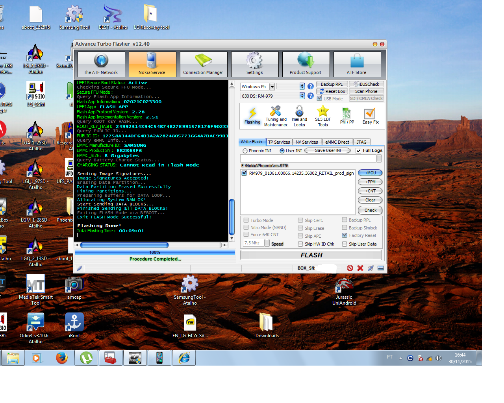Click the +MCU button
504x403 pixels.
(370, 173)
